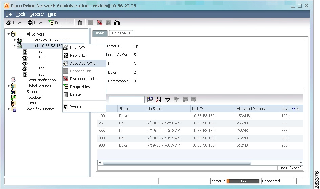
Task: Click the binoculars Find toolbar icon
Action: [117, 23]
